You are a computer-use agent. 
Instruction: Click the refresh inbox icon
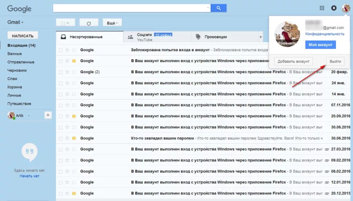click(89, 23)
